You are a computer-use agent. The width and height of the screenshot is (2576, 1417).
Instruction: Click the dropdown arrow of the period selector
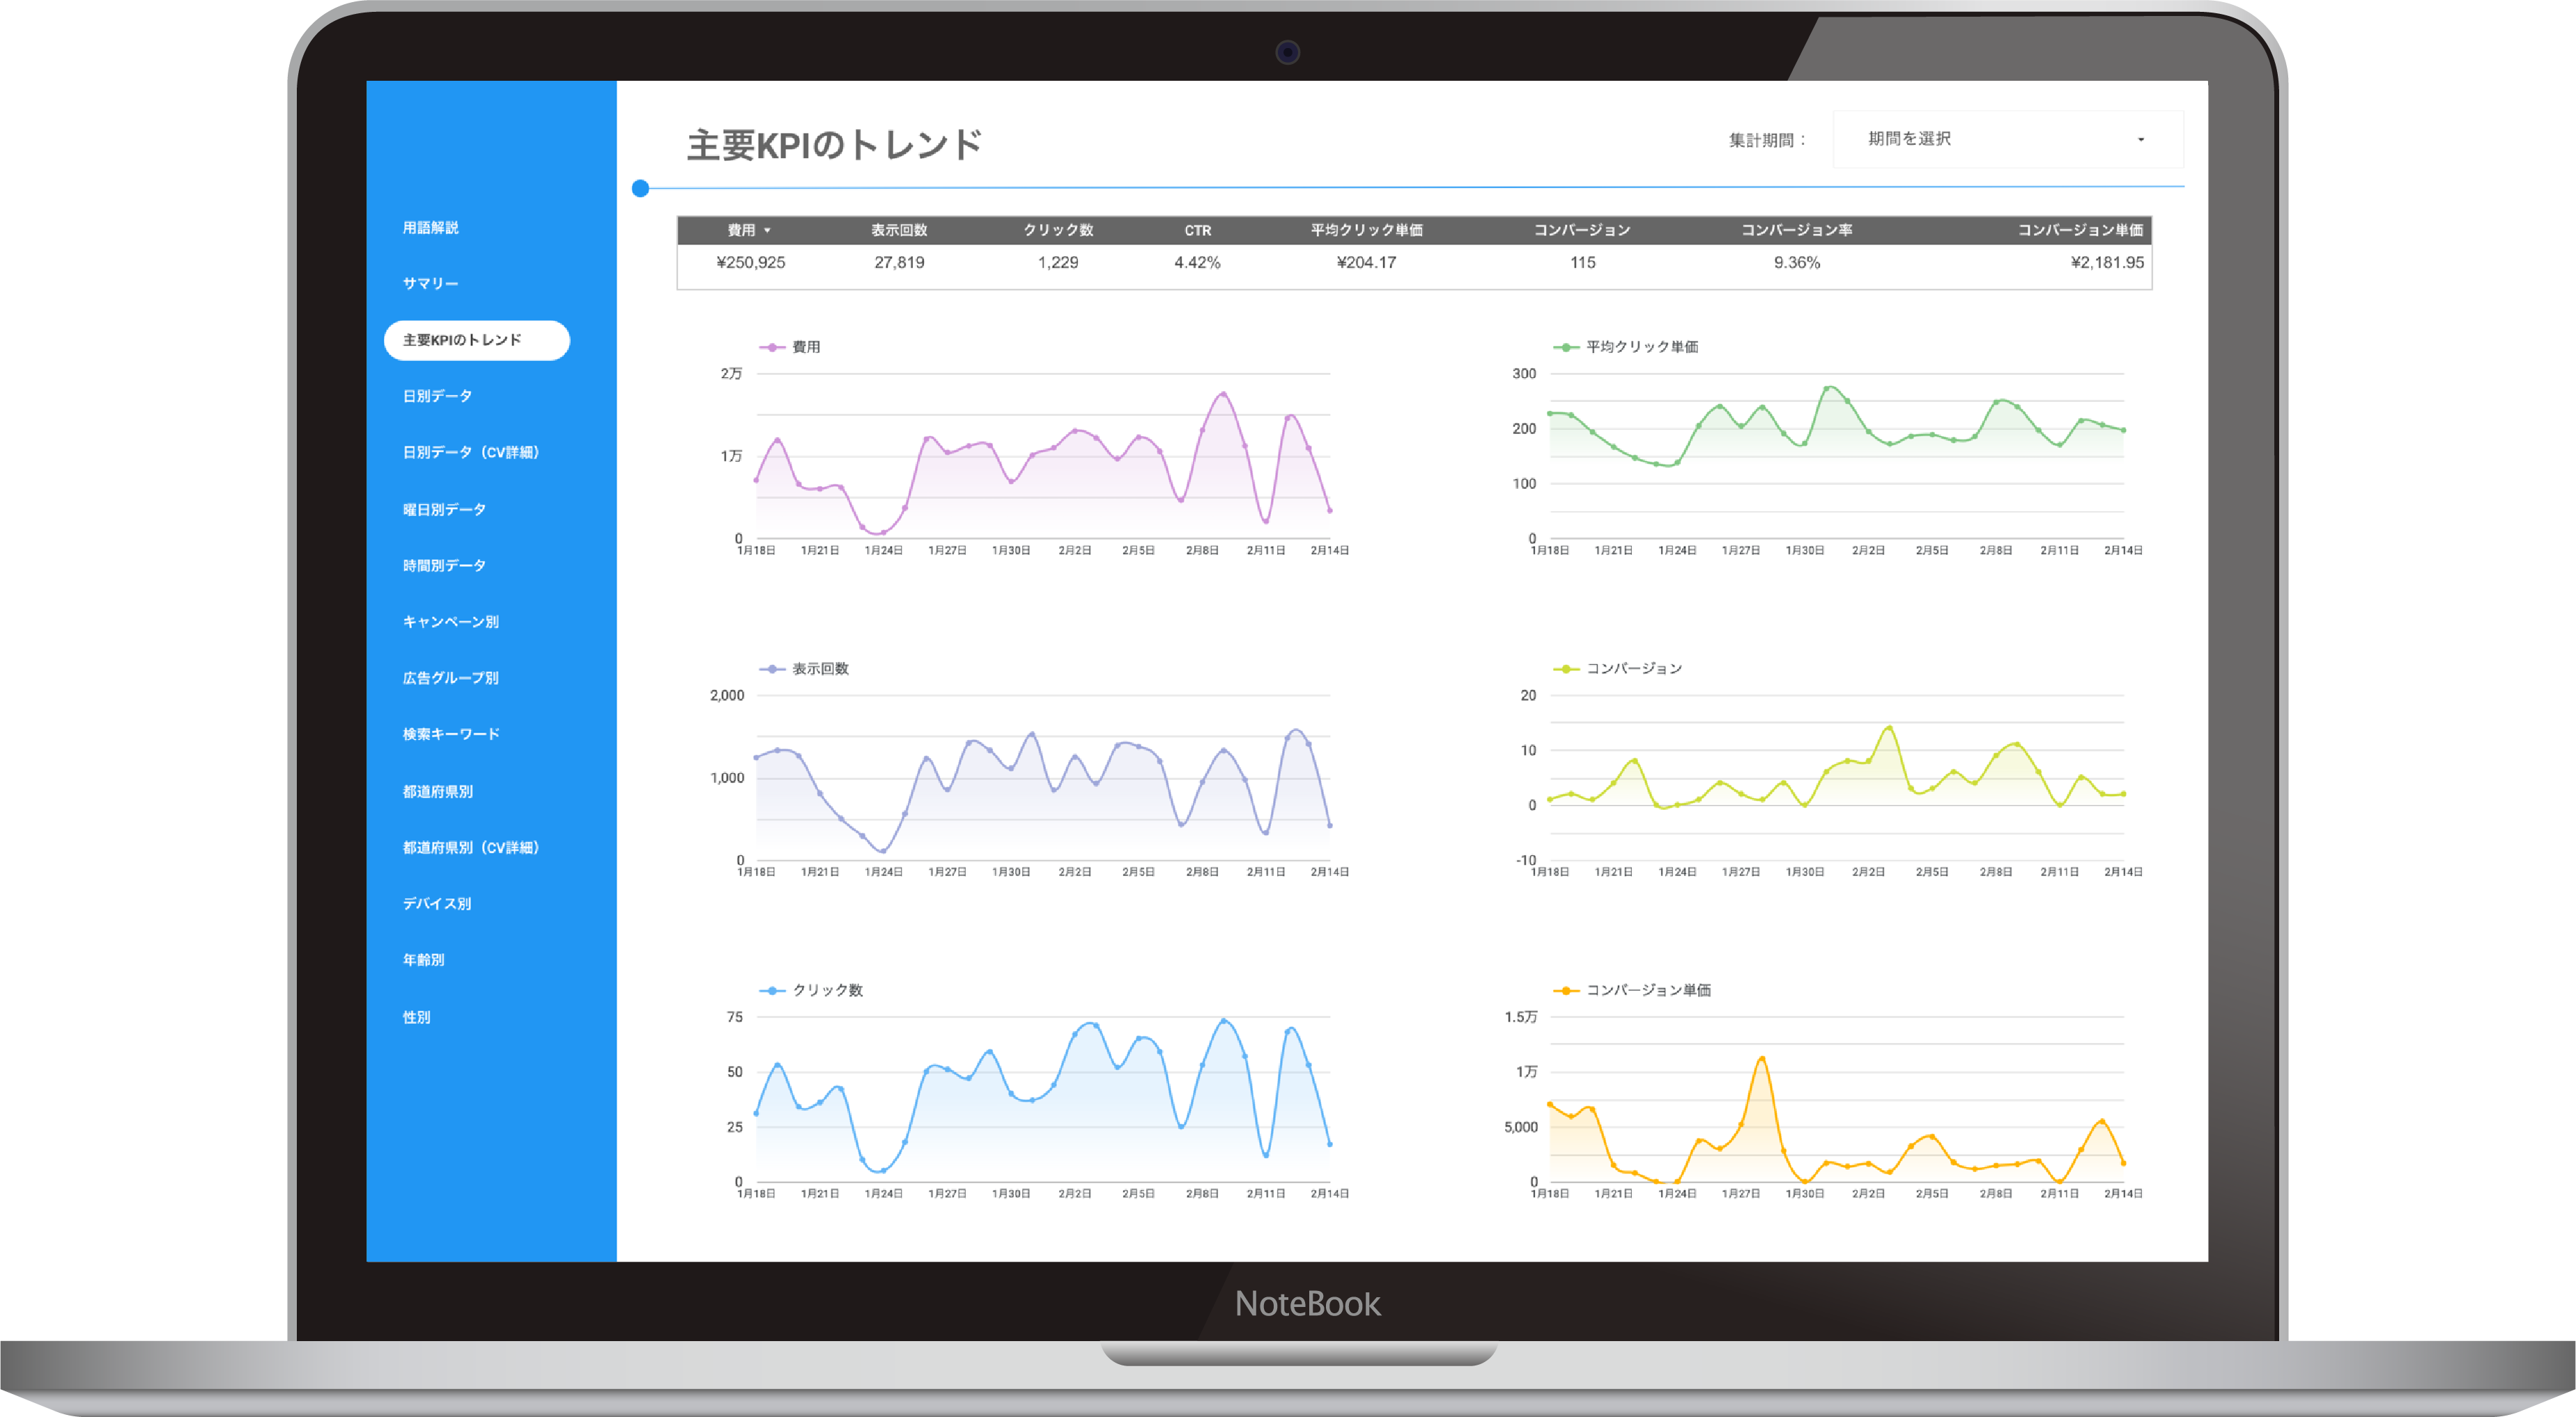coord(2140,140)
